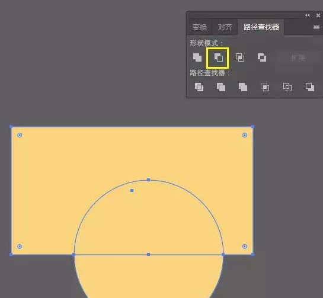323x298 pixels.
Task: Click the top-left corner radius widget
Action: tap(20, 135)
